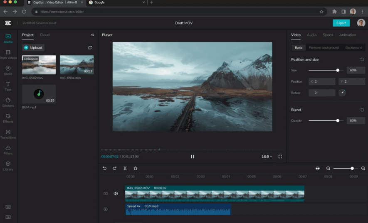This screenshot has height=223, width=368.
Task: Select the Animation properties tab
Action: coord(348,35)
